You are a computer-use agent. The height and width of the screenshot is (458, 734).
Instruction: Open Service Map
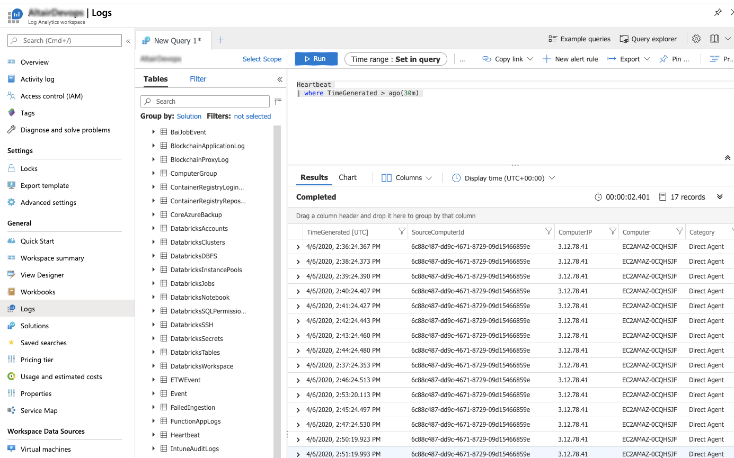coord(39,411)
